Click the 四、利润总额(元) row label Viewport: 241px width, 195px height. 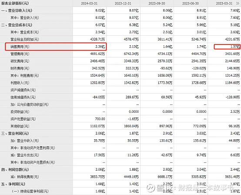pos(15,170)
